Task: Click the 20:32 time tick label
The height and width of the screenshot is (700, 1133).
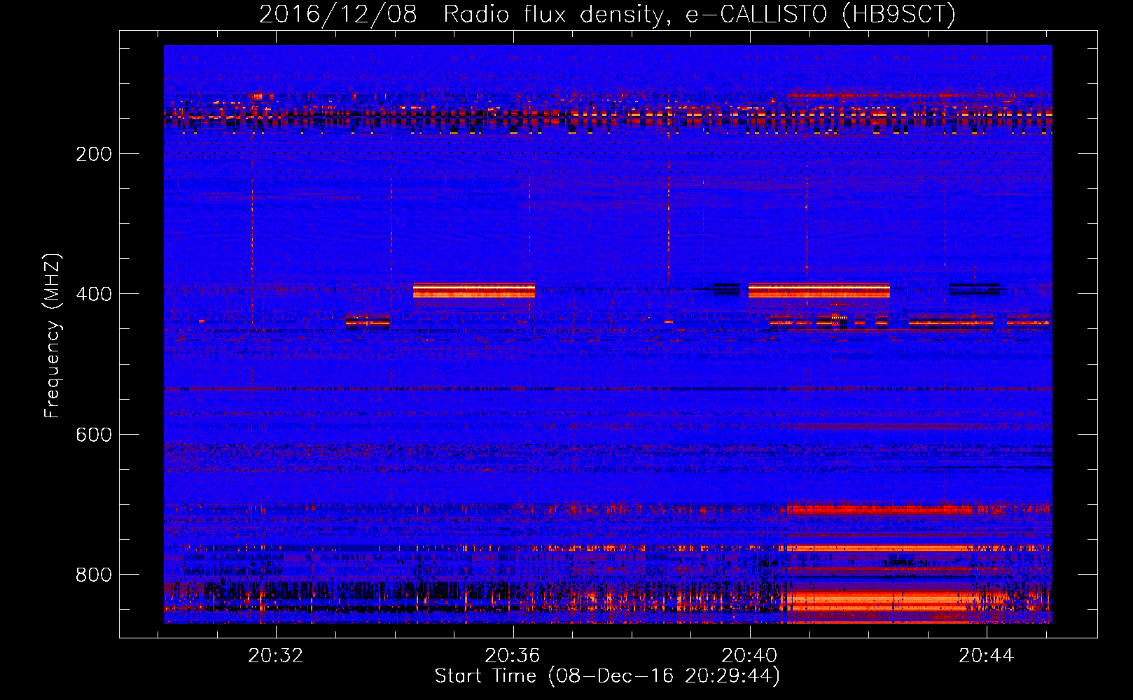Action: (x=276, y=656)
